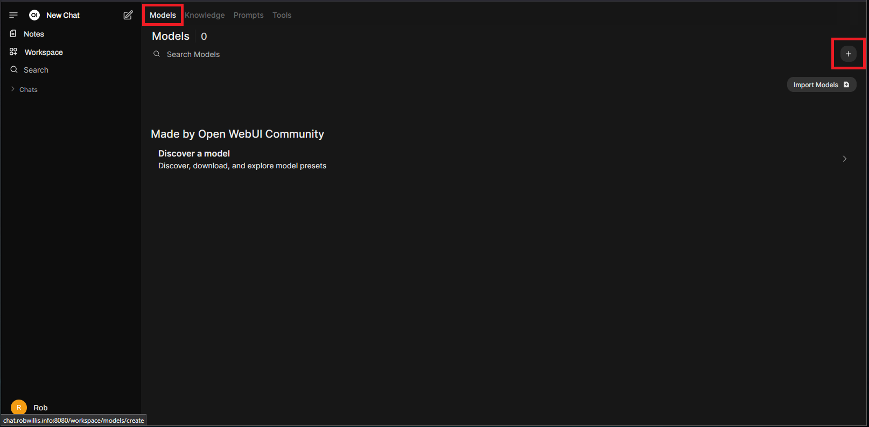
Task: Open the Prompts tab
Action: (x=249, y=15)
